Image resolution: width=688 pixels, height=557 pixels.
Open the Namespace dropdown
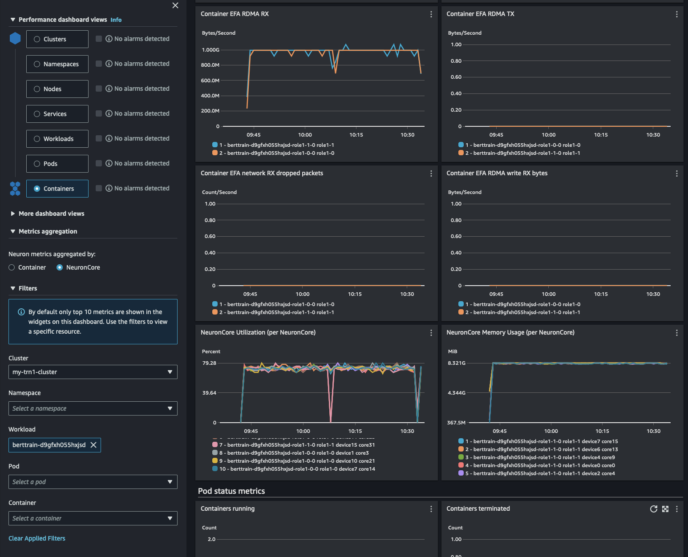pos(93,408)
